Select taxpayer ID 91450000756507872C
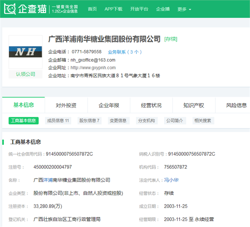Image resolution: width=250 pixels, height=227 pixels. pyautogui.click(x=192, y=154)
